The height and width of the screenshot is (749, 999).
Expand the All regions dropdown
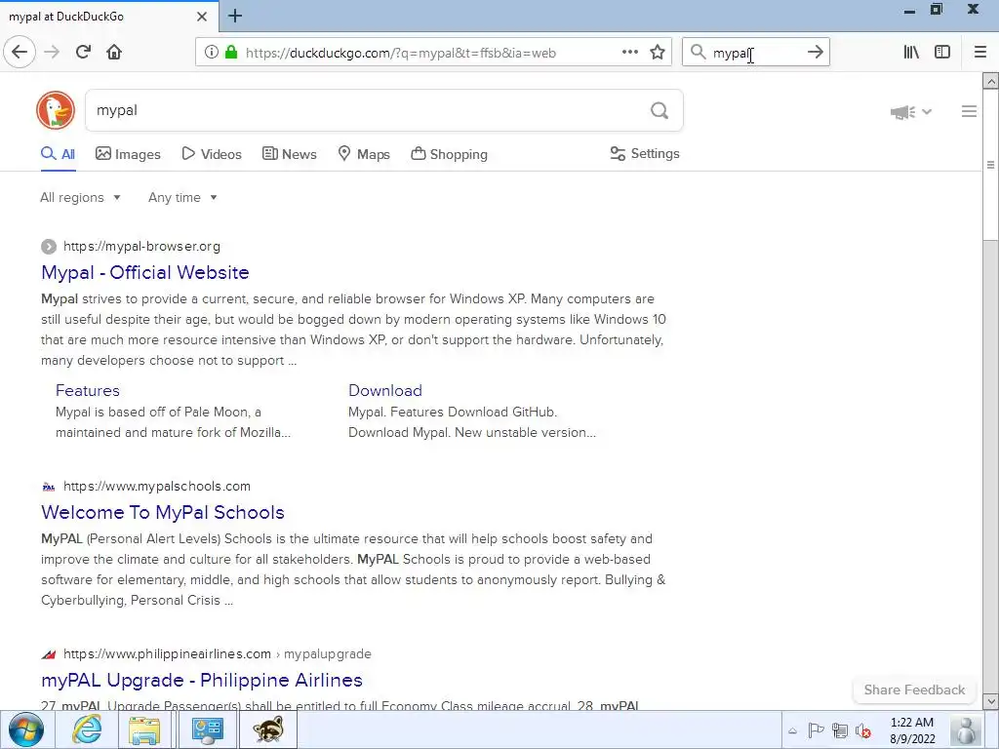[x=80, y=197]
